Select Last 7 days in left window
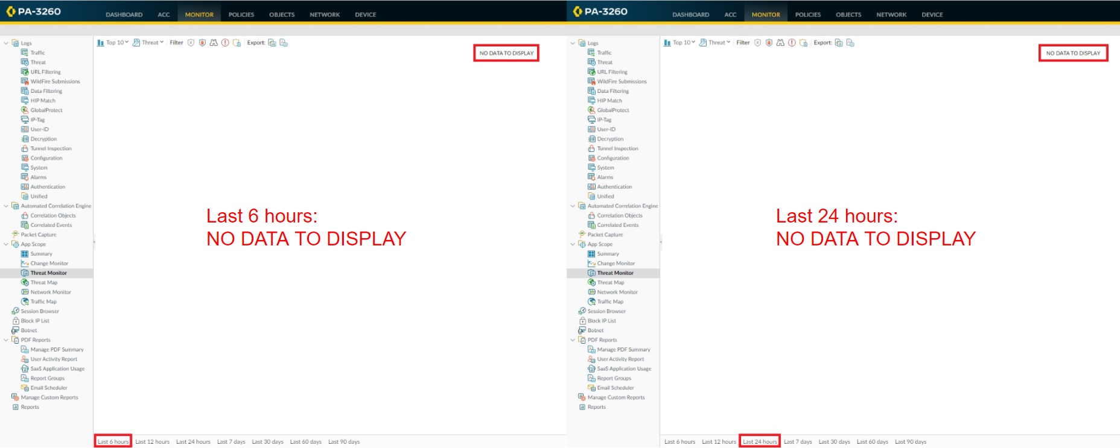1120x448 pixels. pyautogui.click(x=231, y=442)
